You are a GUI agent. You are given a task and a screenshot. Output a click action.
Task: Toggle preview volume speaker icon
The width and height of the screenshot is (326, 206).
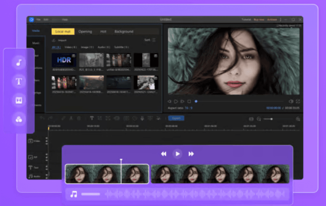tap(291, 101)
